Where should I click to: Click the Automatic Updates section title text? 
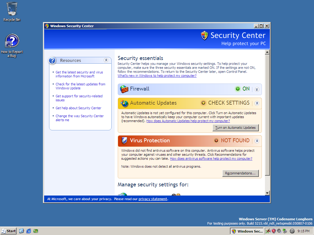tap(153, 103)
